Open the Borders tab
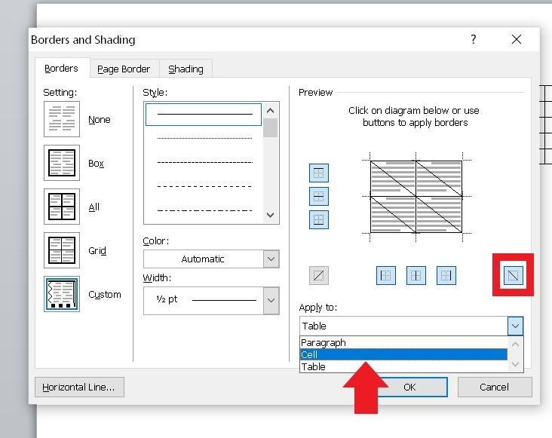The height and width of the screenshot is (438, 552). (x=61, y=69)
